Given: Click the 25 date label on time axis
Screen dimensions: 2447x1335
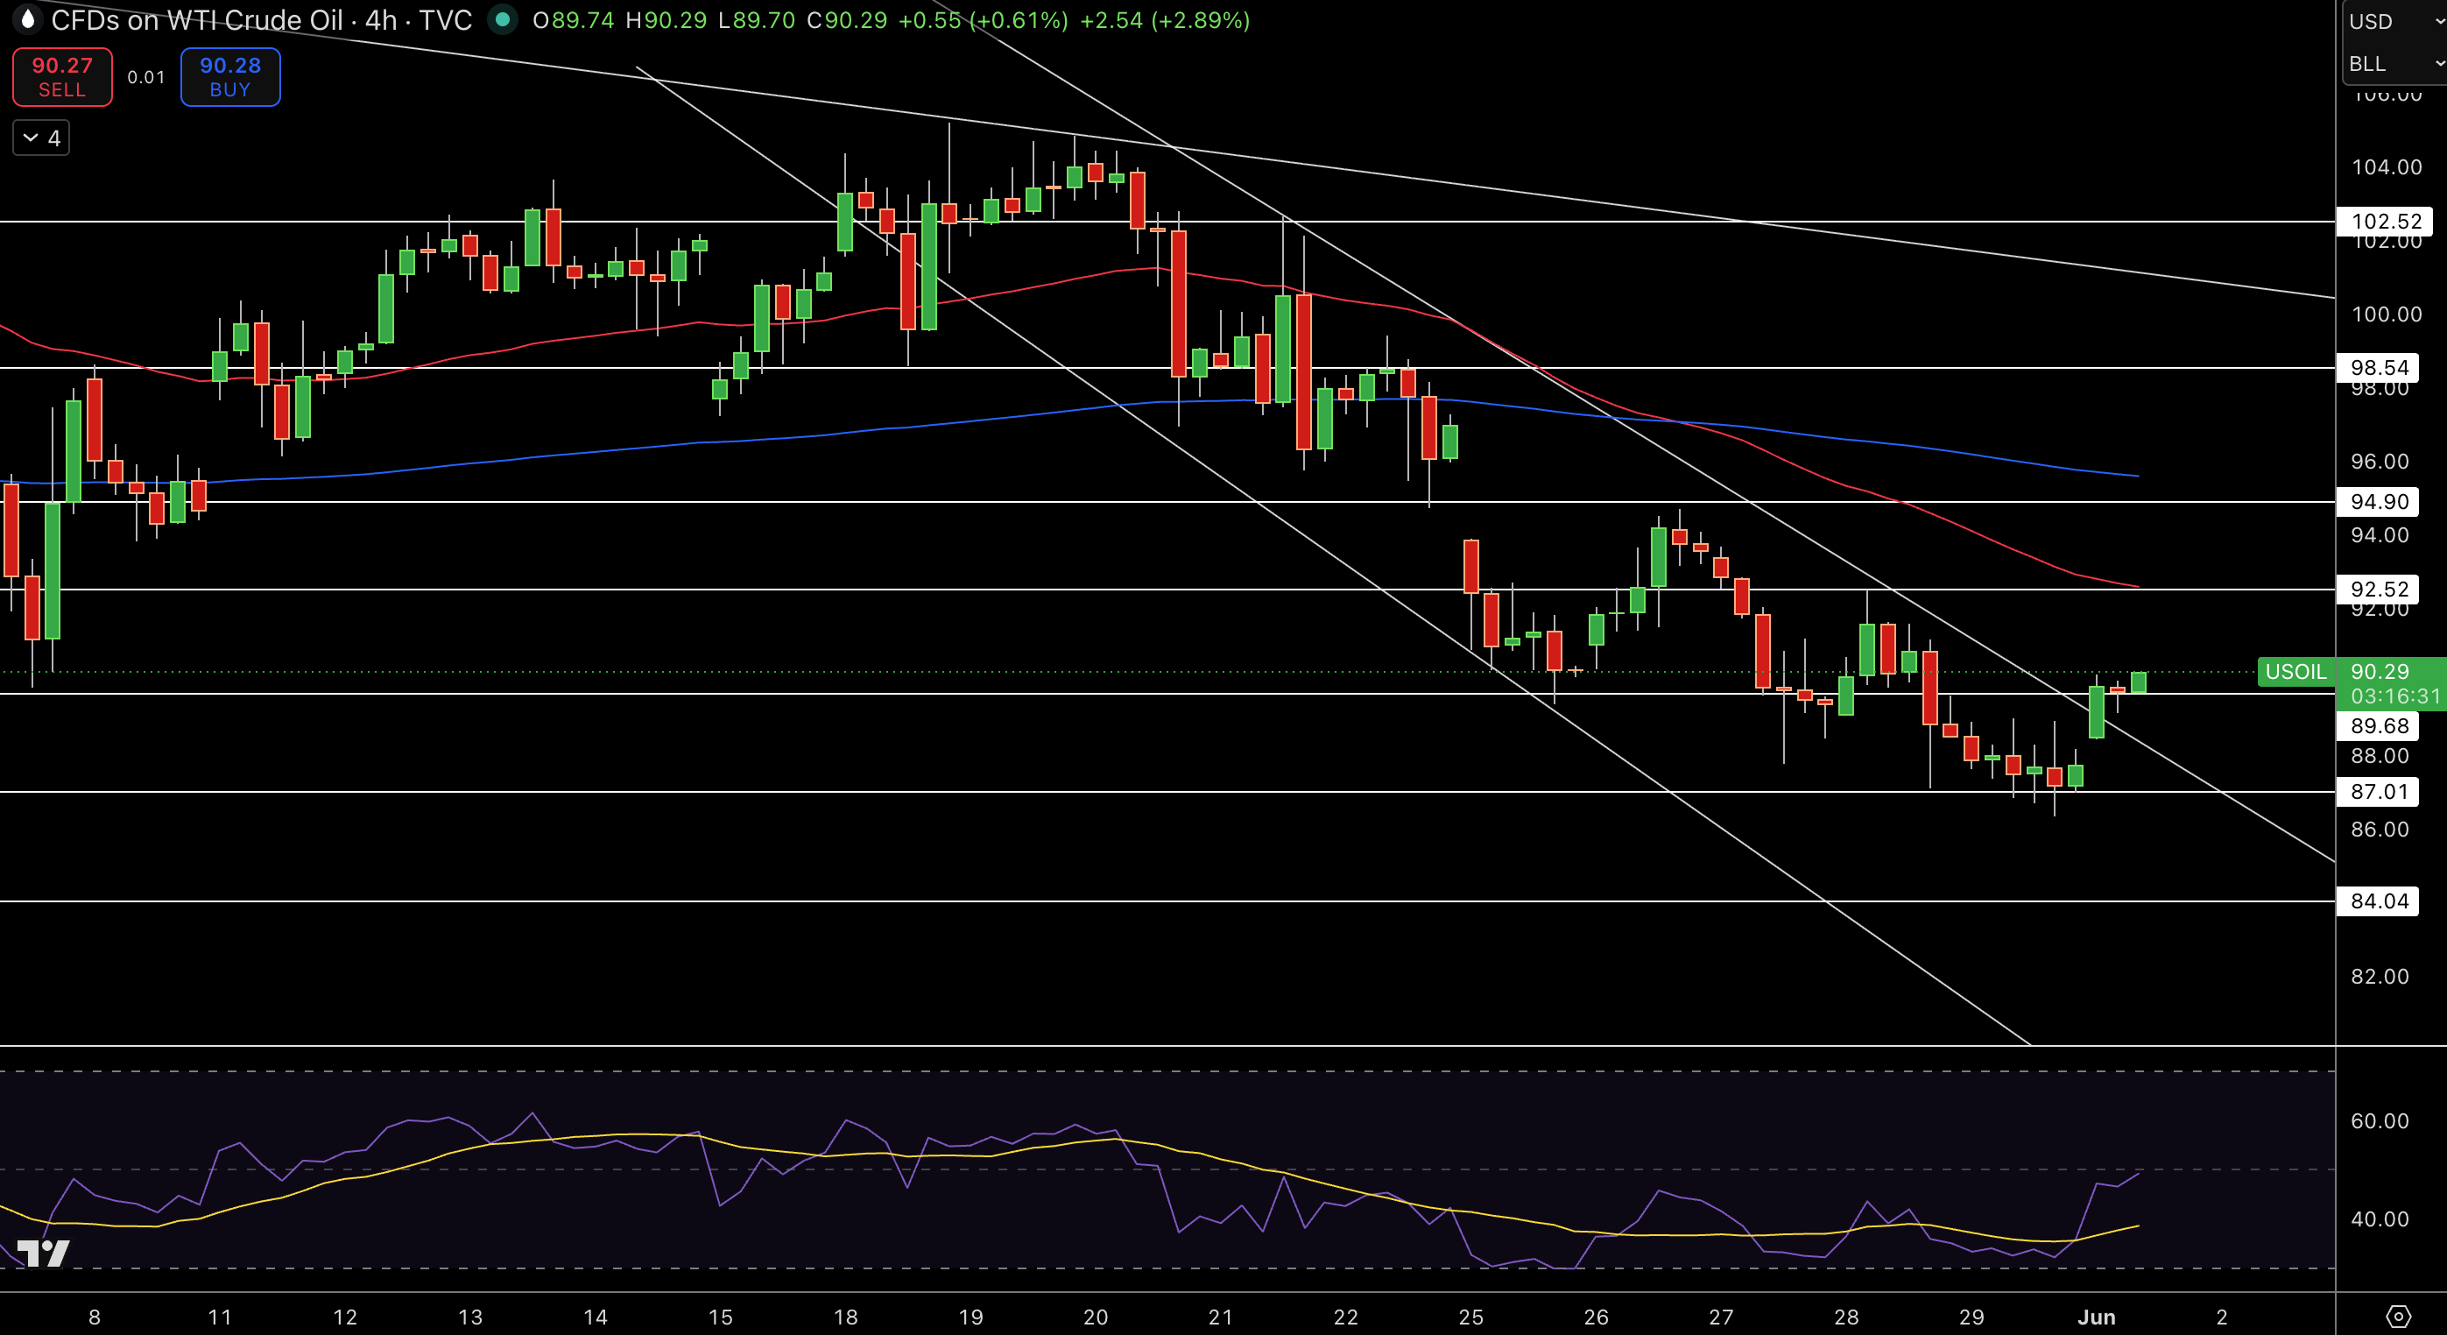Looking at the screenshot, I should pyautogui.click(x=1470, y=1317).
